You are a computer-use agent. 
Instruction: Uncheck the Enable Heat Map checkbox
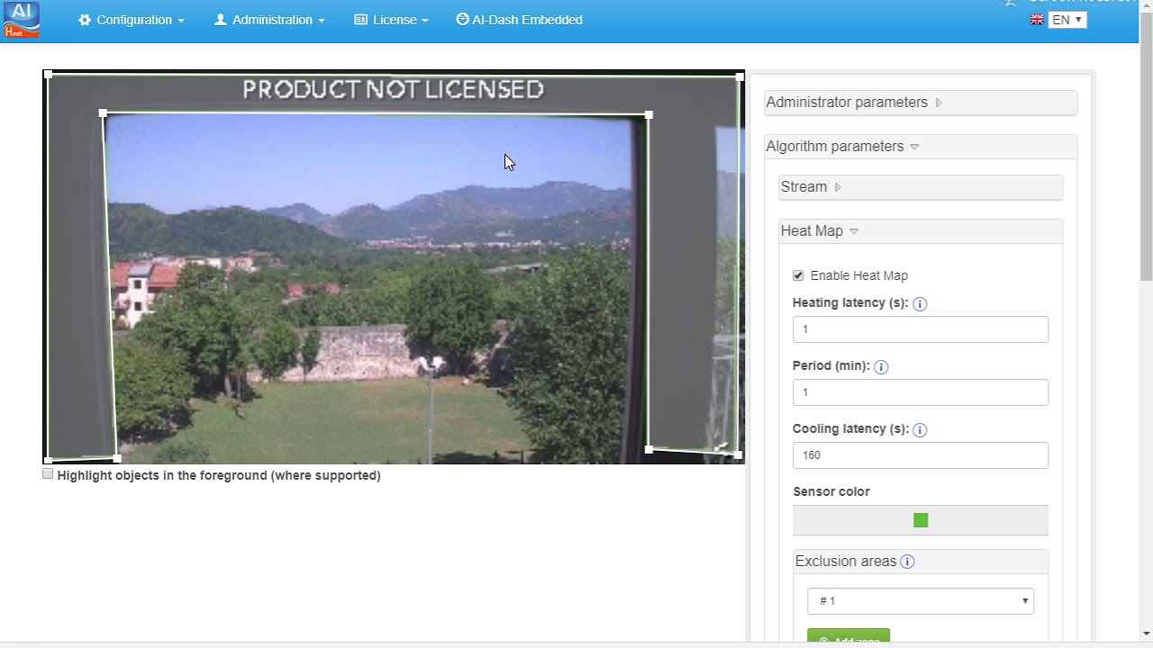(x=798, y=275)
